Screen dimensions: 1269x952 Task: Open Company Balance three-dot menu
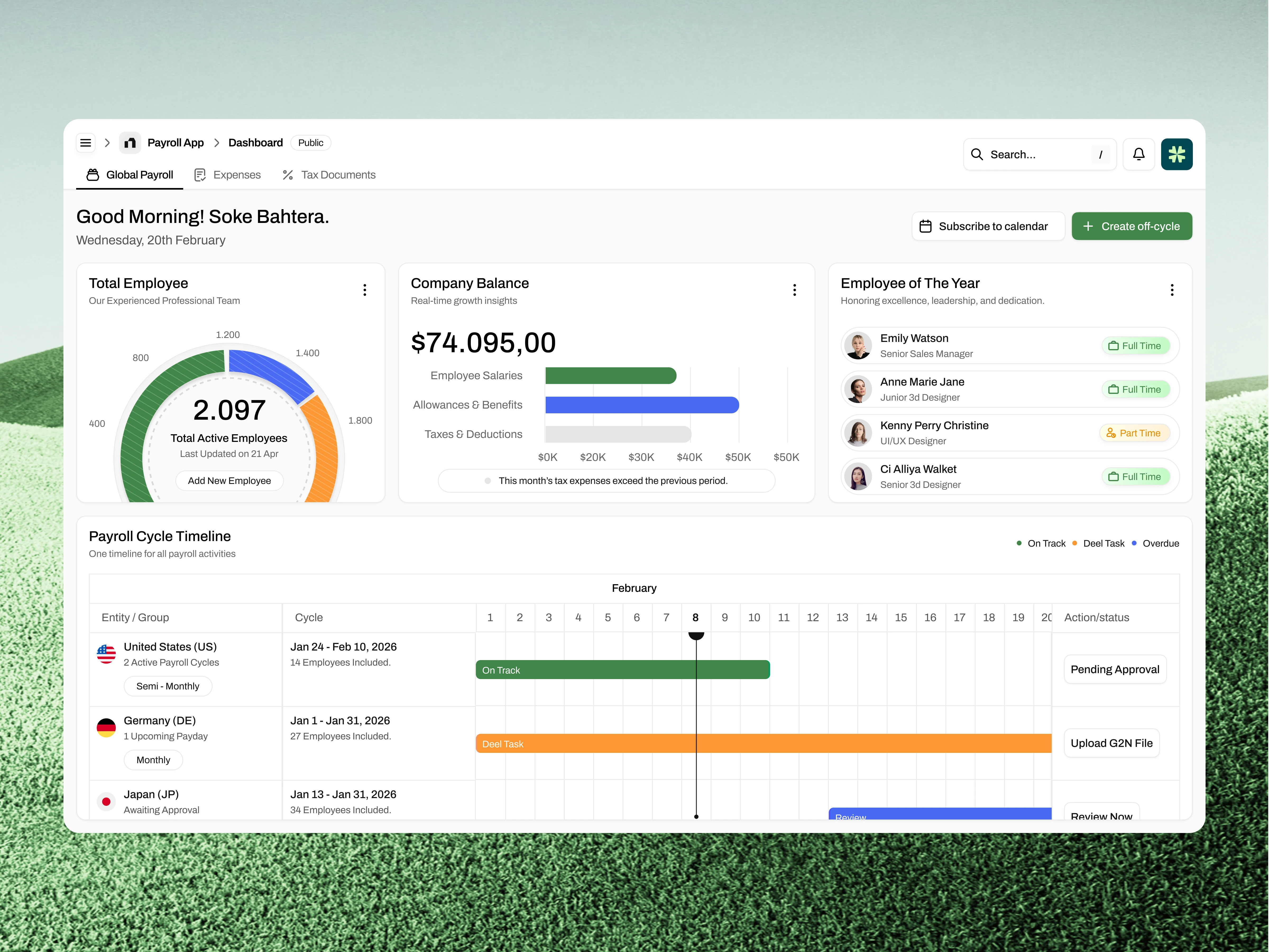pyautogui.click(x=794, y=290)
